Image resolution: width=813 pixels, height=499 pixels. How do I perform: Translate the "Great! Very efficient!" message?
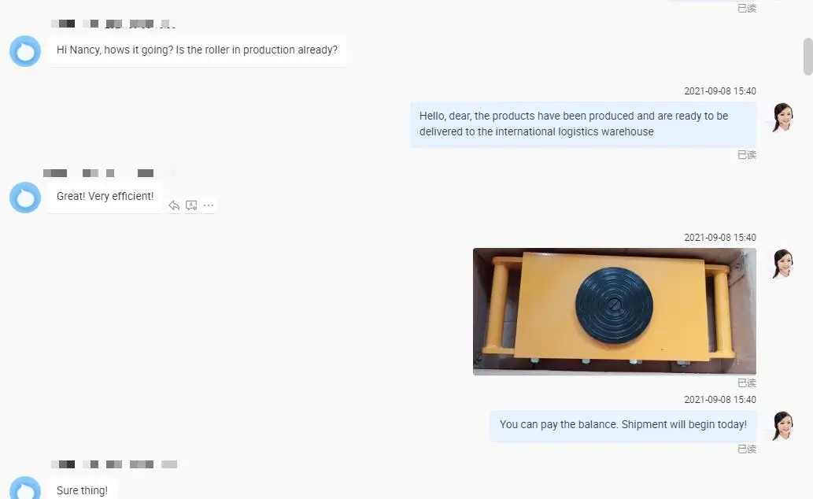point(191,205)
